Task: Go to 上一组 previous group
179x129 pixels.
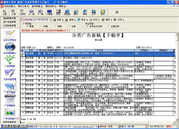Action: tap(31, 13)
